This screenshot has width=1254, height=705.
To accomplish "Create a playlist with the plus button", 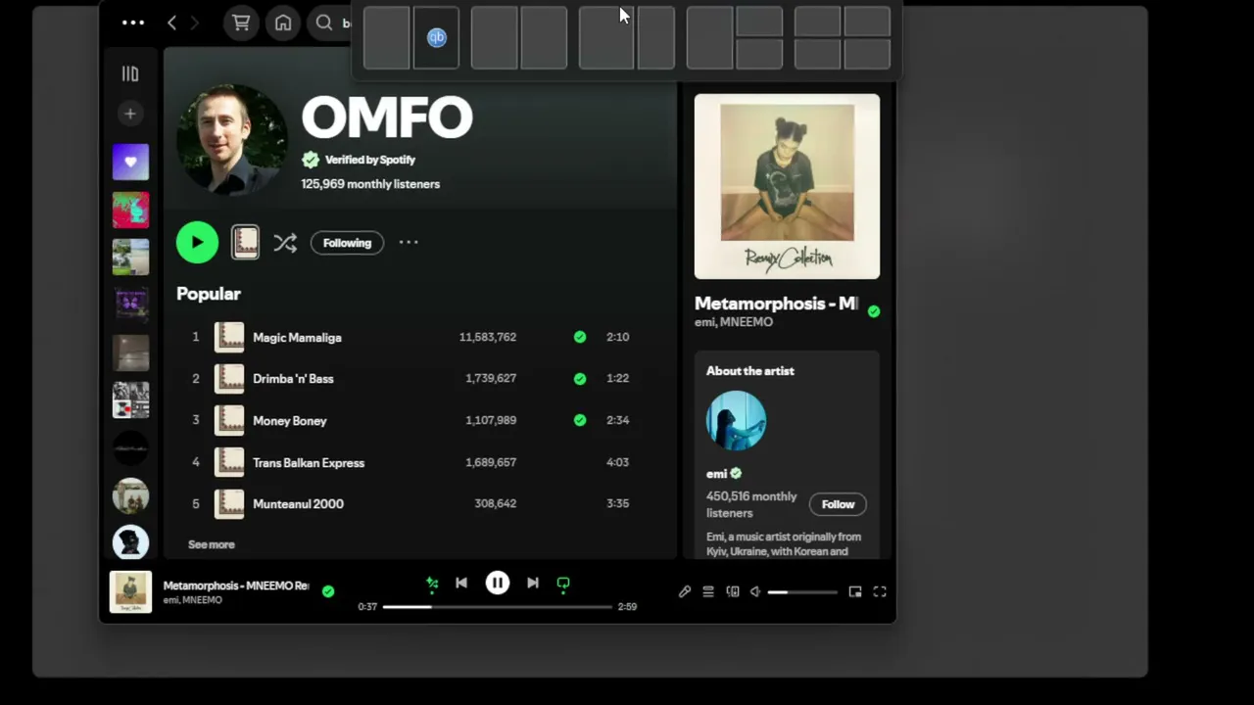I will pyautogui.click(x=130, y=114).
